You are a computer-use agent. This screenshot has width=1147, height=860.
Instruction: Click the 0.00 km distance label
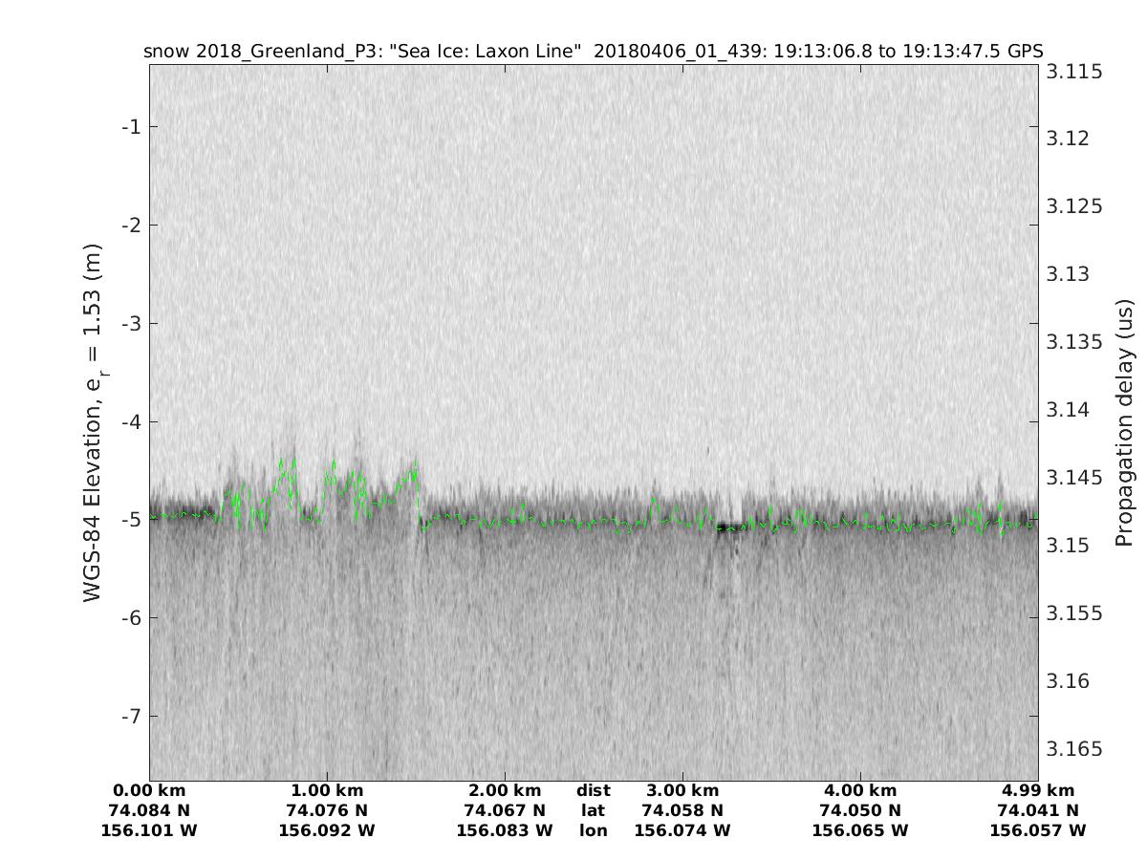pos(149,790)
